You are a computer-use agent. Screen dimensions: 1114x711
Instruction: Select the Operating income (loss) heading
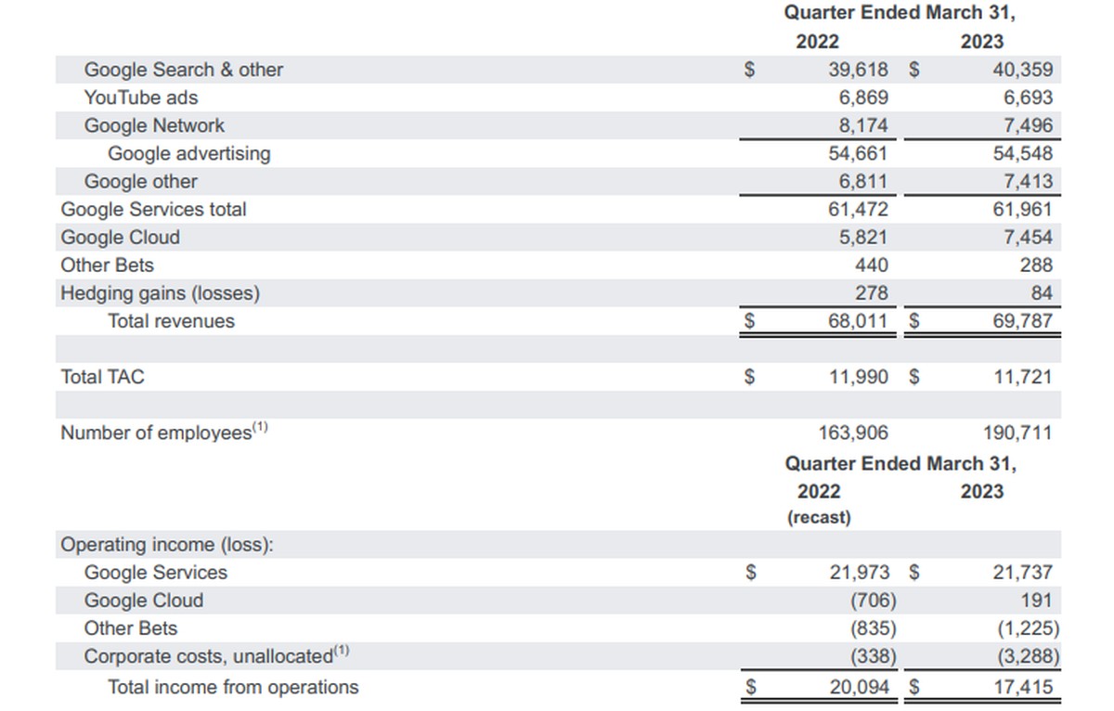[x=167, y=545]
